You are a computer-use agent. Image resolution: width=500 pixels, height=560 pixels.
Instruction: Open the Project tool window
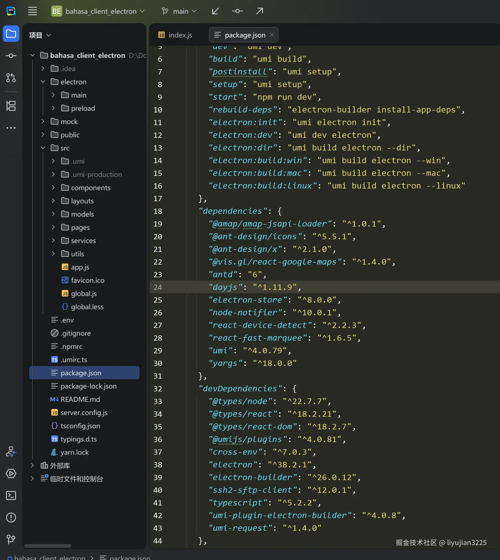point(11,34)
